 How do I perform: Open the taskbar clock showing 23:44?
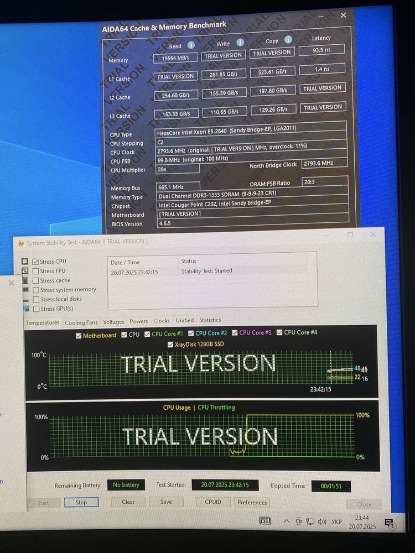click(362, 522)
